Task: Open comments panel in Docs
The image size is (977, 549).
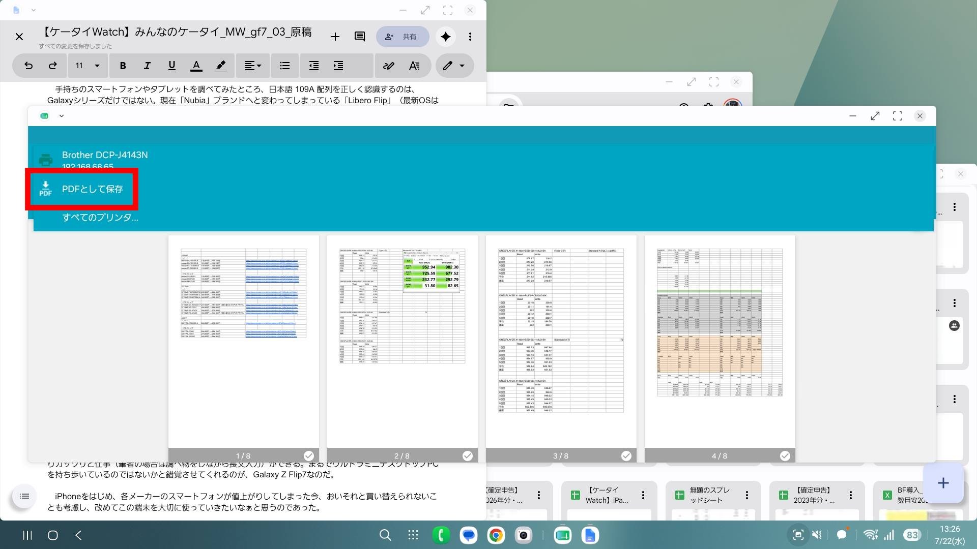Action: pos(360,37)
